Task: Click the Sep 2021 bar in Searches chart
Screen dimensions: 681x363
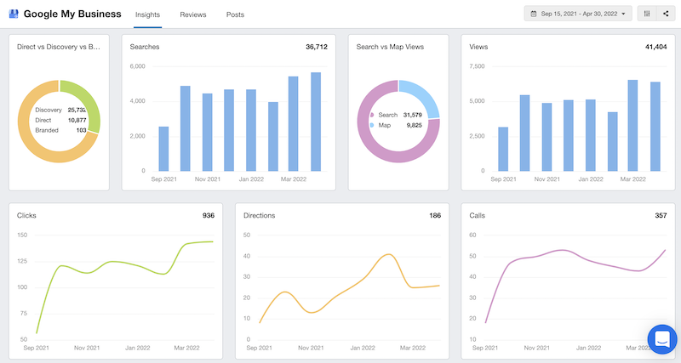Action: pyautogui.click(x=163, y=149)
